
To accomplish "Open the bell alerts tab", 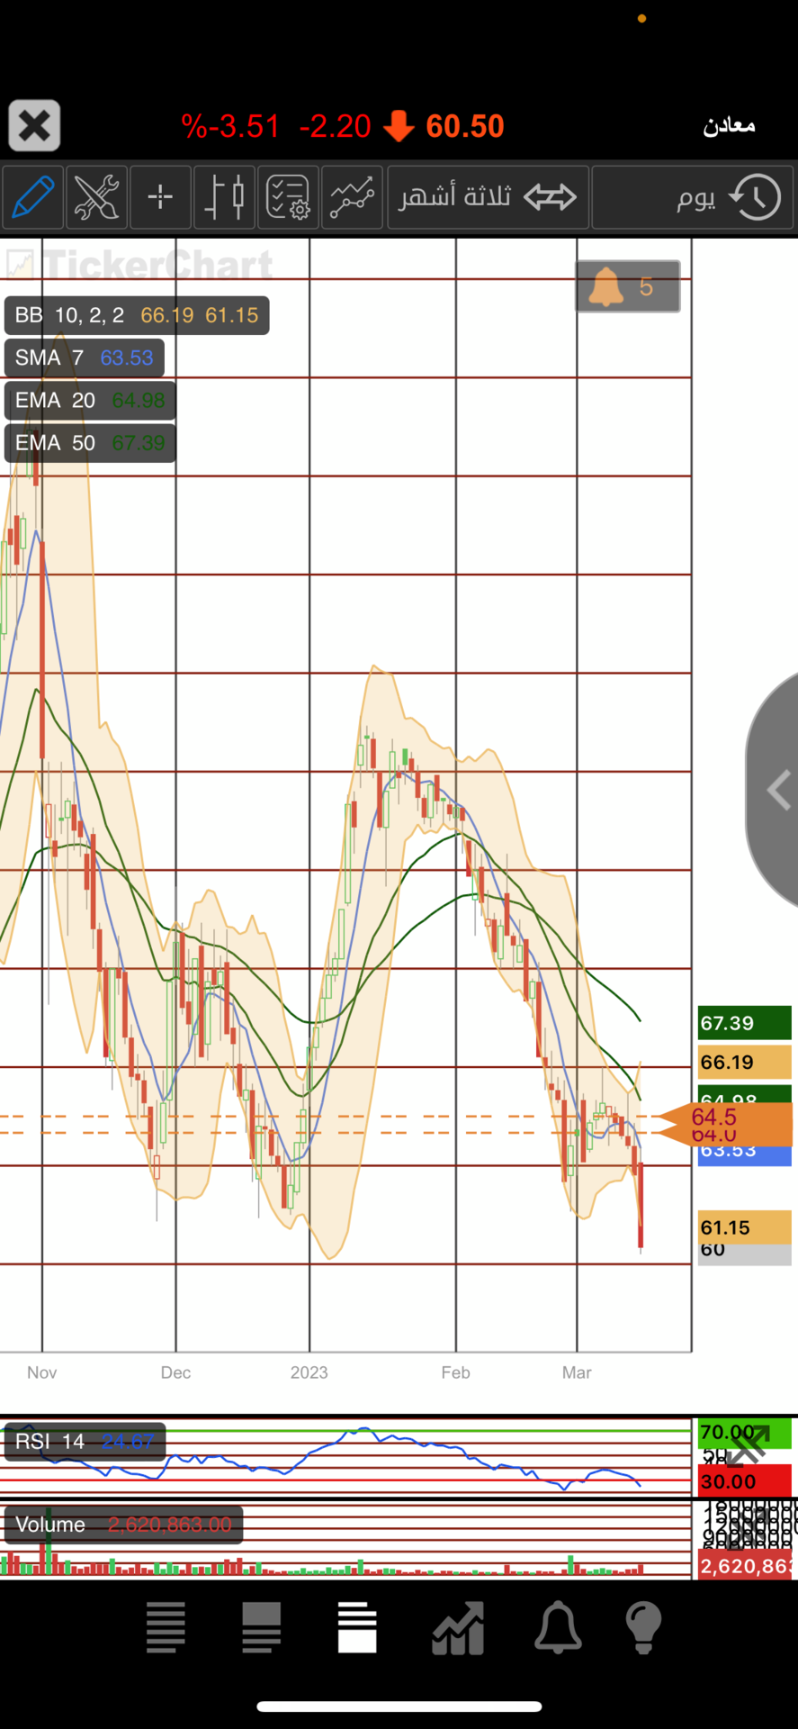I will coord(558,1628).
